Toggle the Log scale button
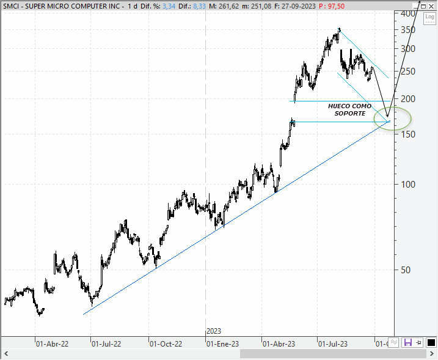The height and width of the screenshot is (360, 438). click(x=429, y=19)
